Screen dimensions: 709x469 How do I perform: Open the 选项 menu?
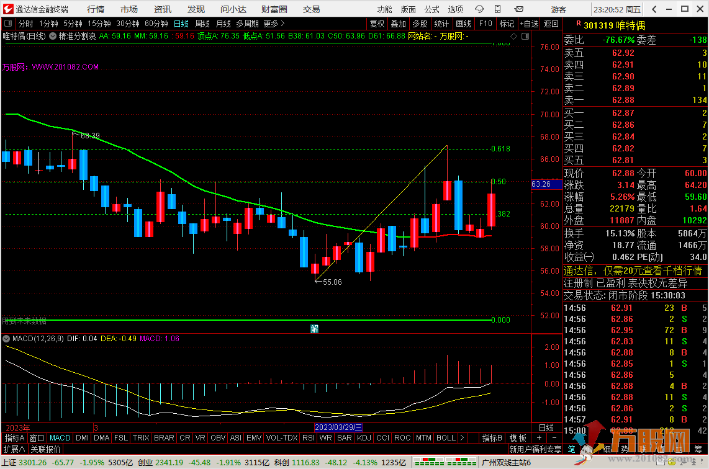[x=455, y=9]
